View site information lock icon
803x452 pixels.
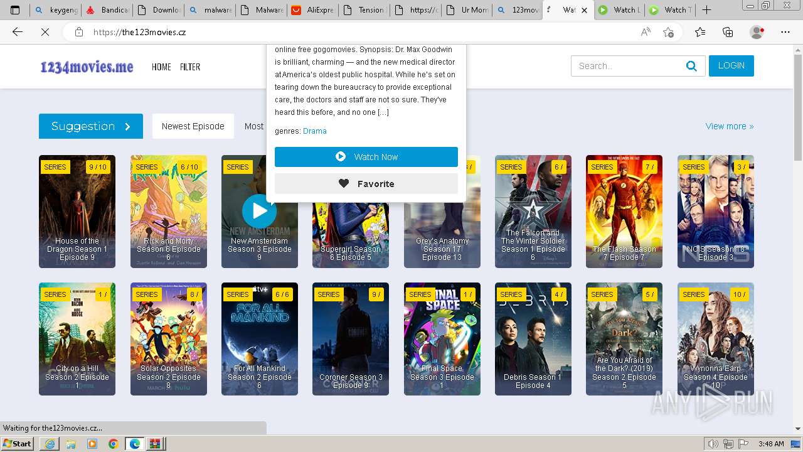pyautogui.click(x=79, y=32)
